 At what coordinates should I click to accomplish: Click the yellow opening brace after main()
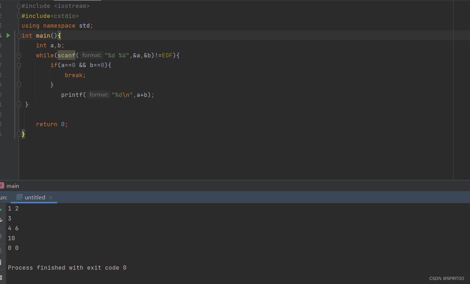click(59, 35)
